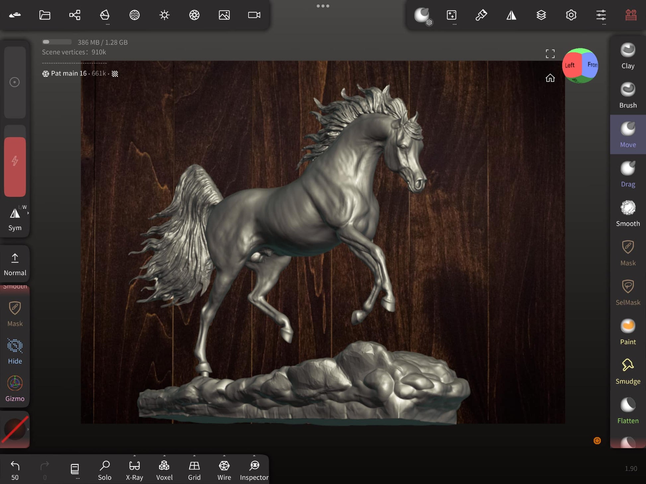
Task: Open the Background image menu
Action: [224, 15]
